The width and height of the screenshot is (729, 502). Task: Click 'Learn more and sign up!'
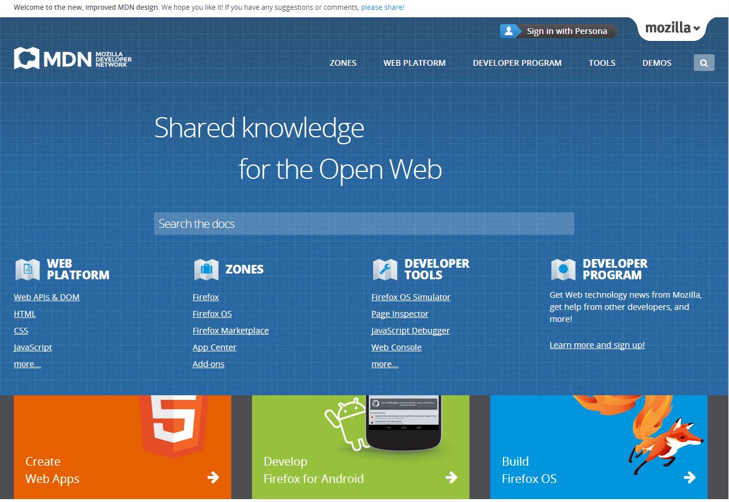[x=597, y=345]
